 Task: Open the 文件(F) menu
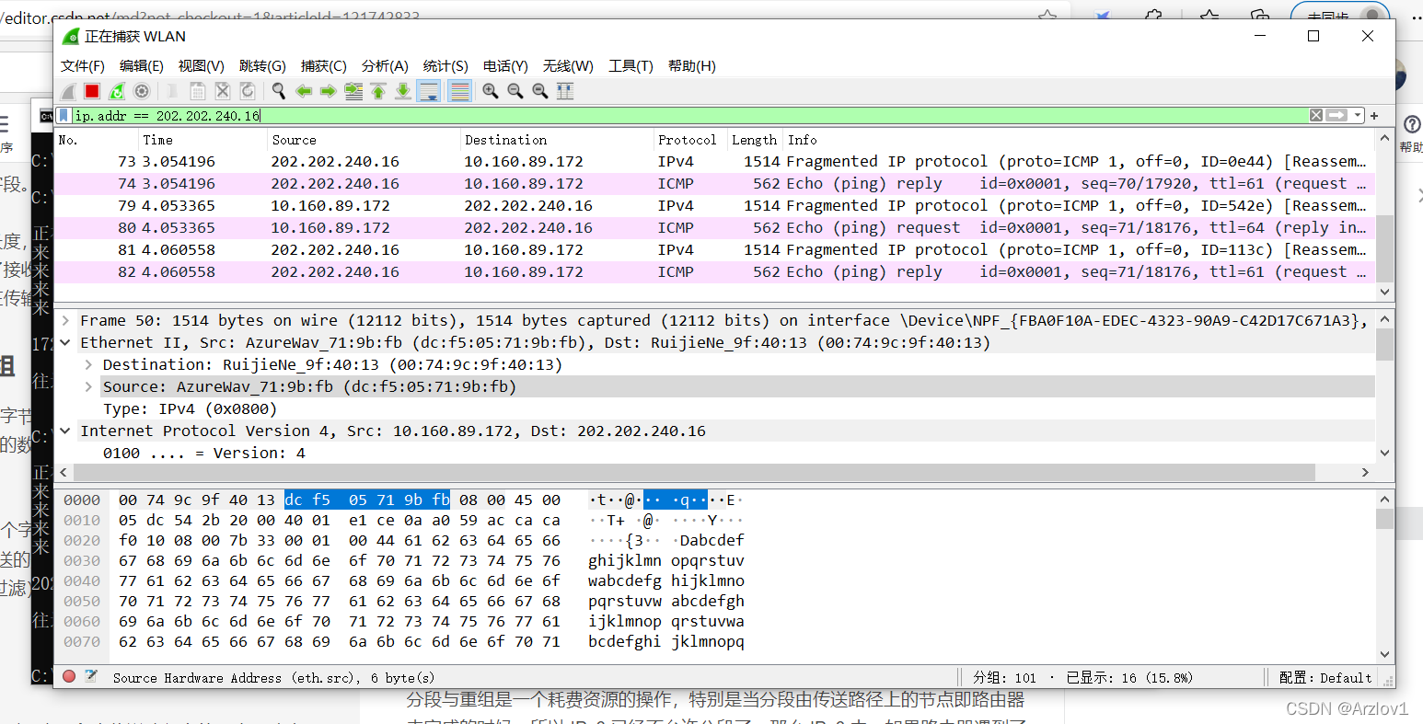click(x=83, y=65)
